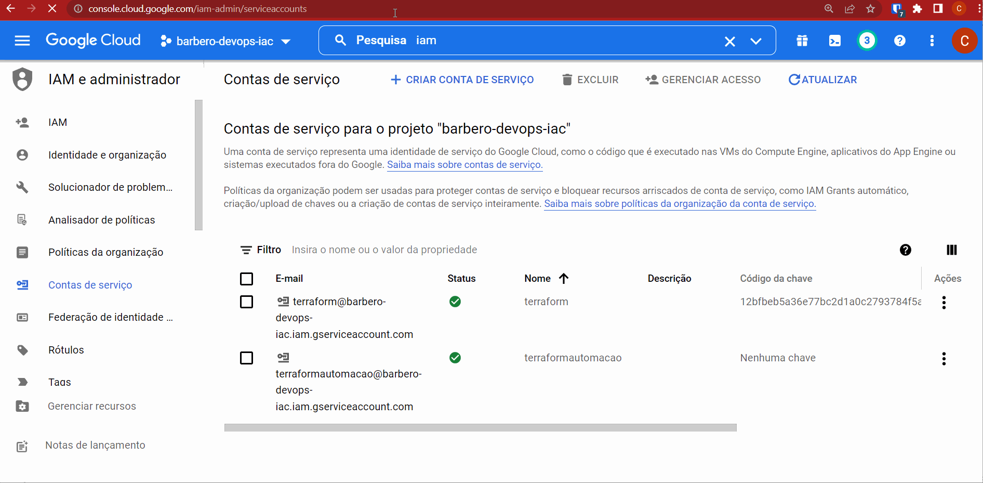Open actions menu for terraform row

(944, 303)
